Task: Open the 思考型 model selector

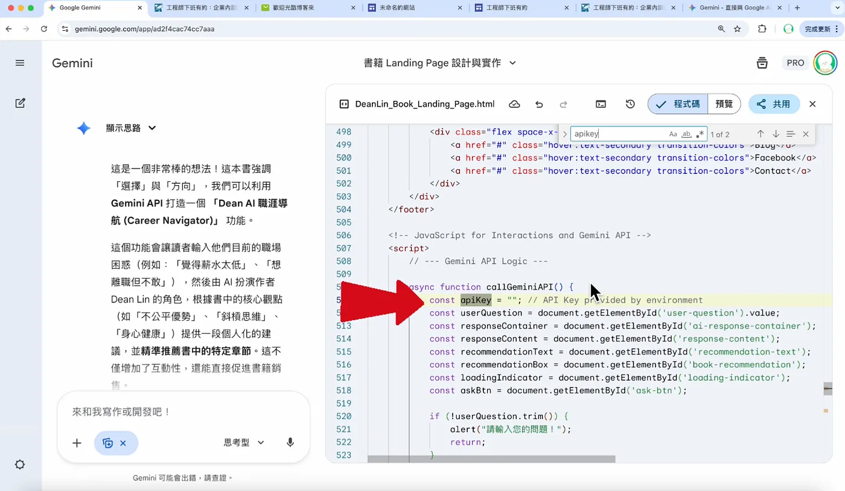Action: coord(244,443)
